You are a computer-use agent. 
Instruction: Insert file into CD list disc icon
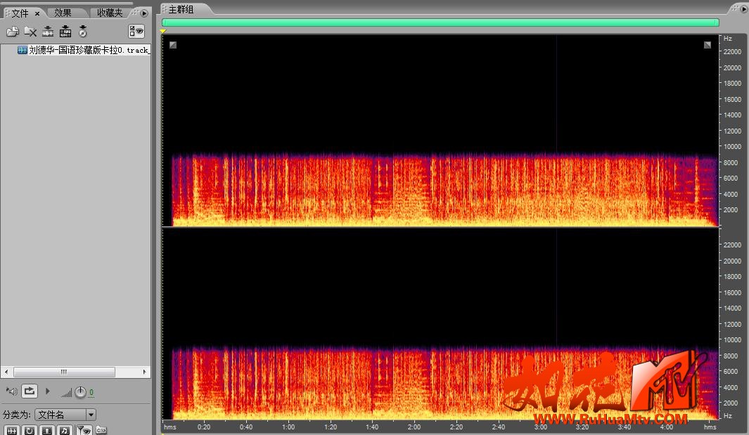click(x=83, y=32)
